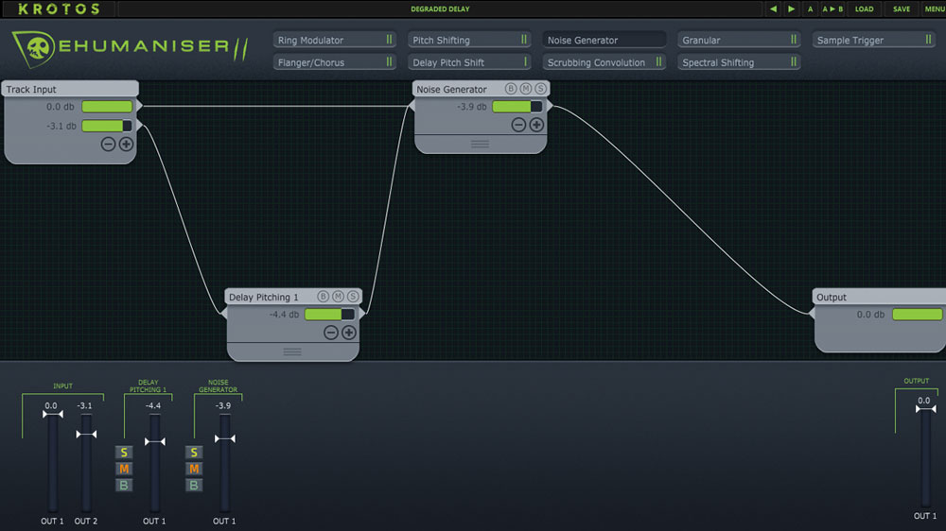946x531 pixels.
Task: Click the SAVE button
Action: [902, 9]
